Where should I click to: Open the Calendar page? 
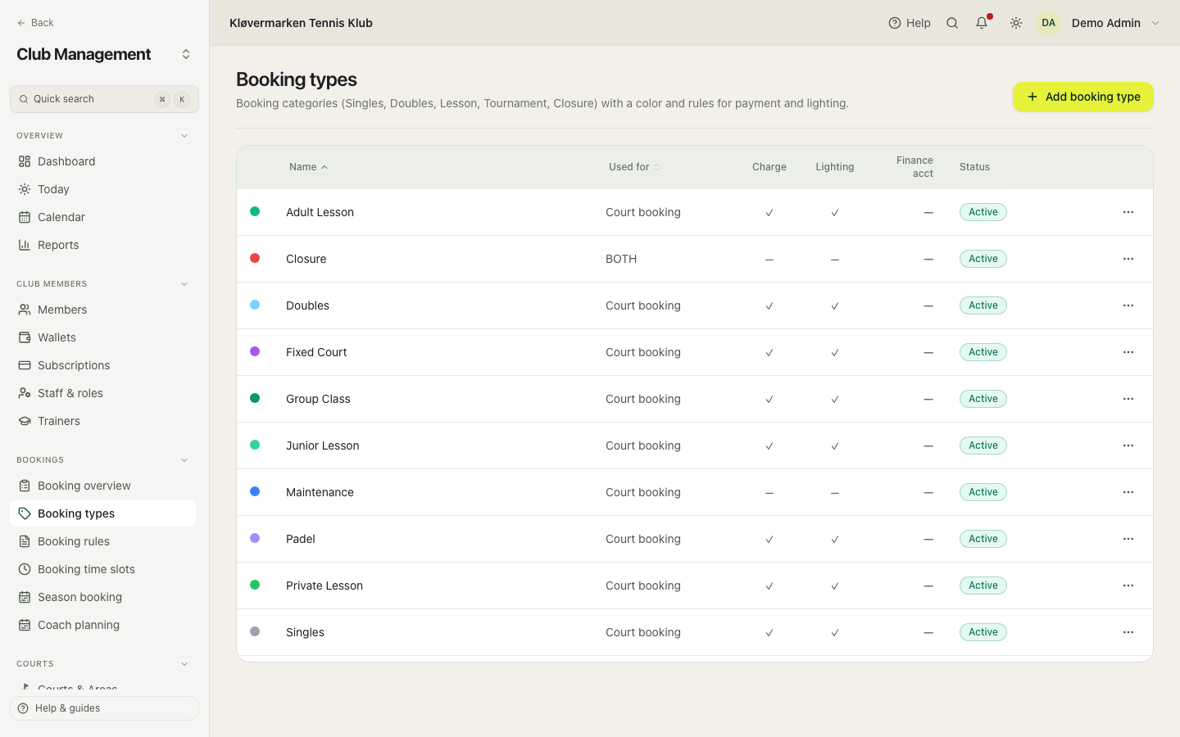pyautogui.click(x=102, y=217)
